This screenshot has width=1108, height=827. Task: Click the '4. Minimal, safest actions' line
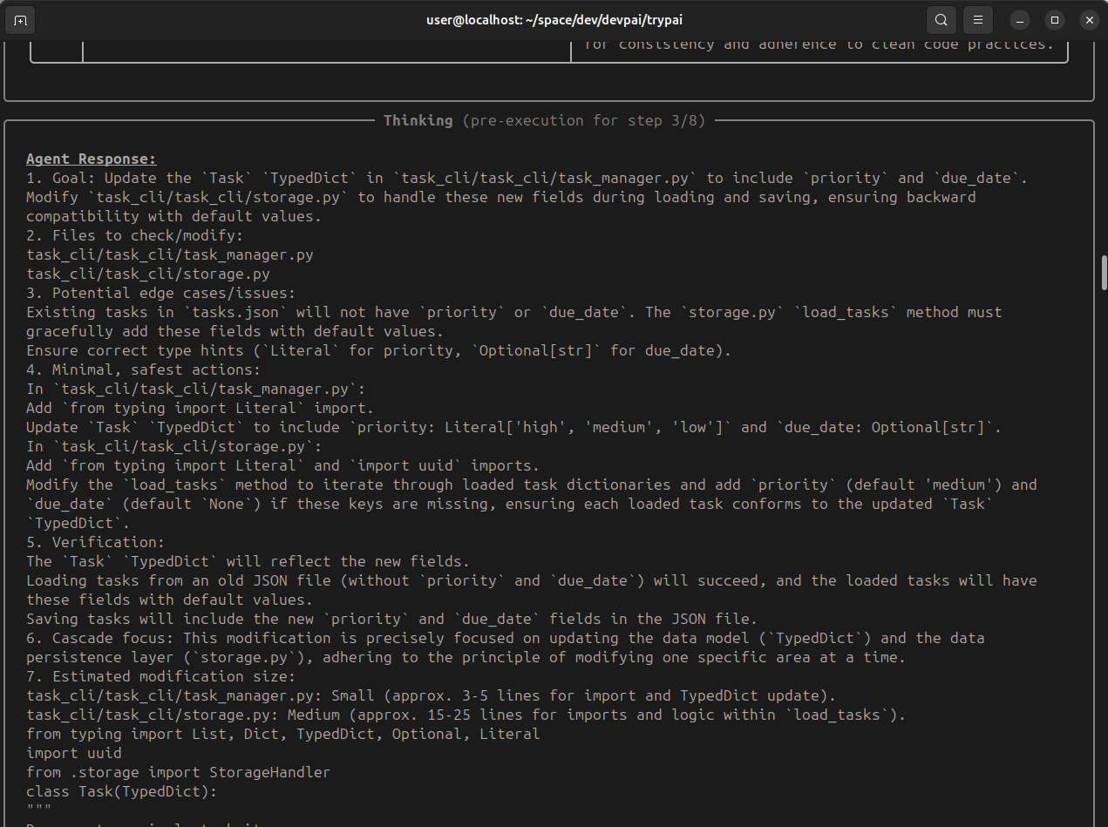coord(143,369)
